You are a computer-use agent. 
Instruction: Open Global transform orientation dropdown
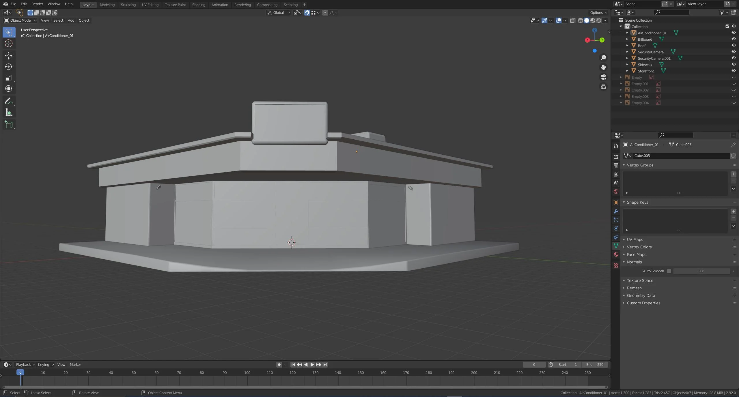coord(278,13)
